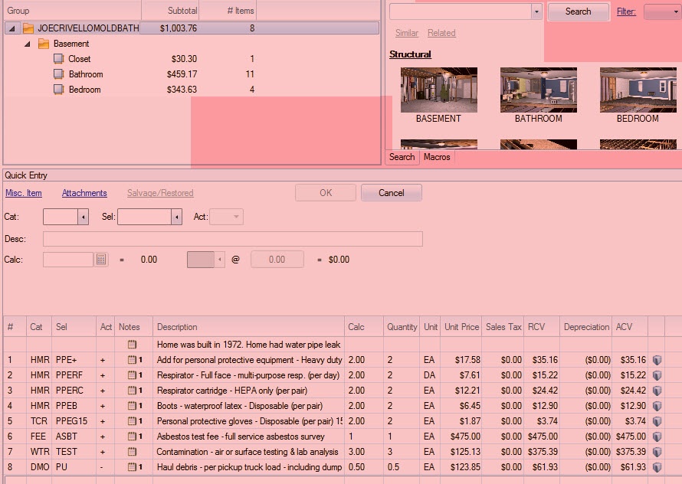The width and height of the screenshot is (682, 484).
Task: Click the Group column header
Action: 72,11
